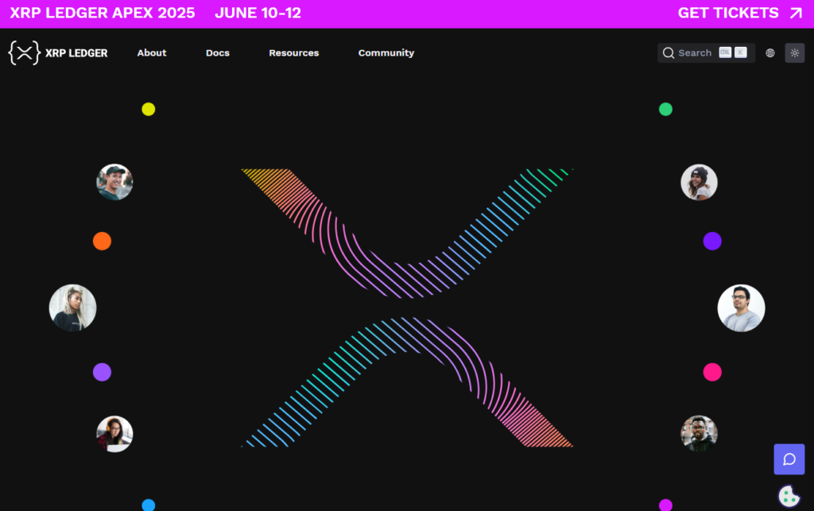The width and height of the screenshot is (814, 511).
Task: Toggle the light/dark theme sun button
Action: pos(794,53)
